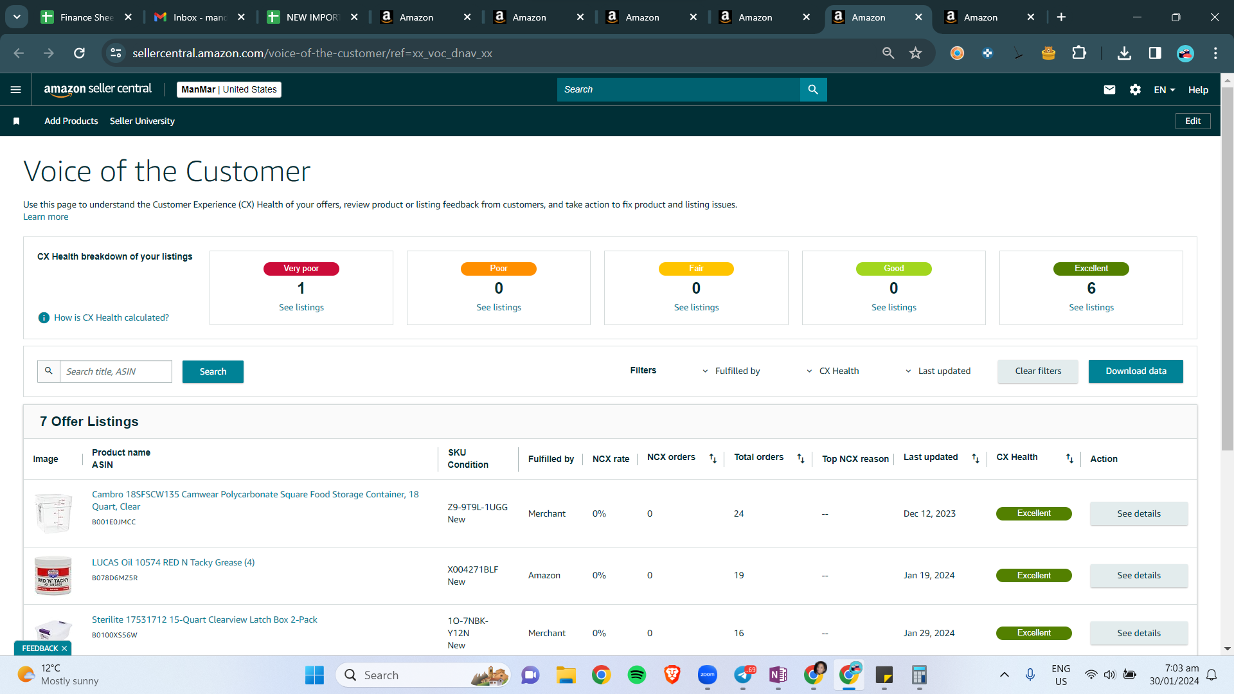Click the bookmark icon beside Add Products
Viewport: 1234px width, 694px height.
17,121
